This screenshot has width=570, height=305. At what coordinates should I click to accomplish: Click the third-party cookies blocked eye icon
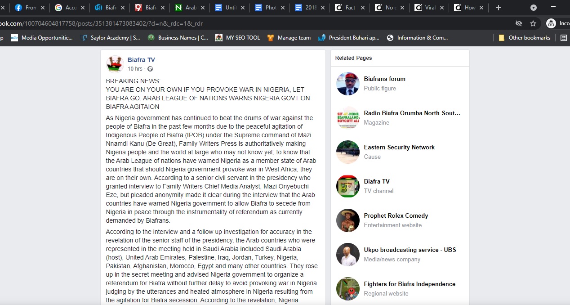[x=519, y=23]
